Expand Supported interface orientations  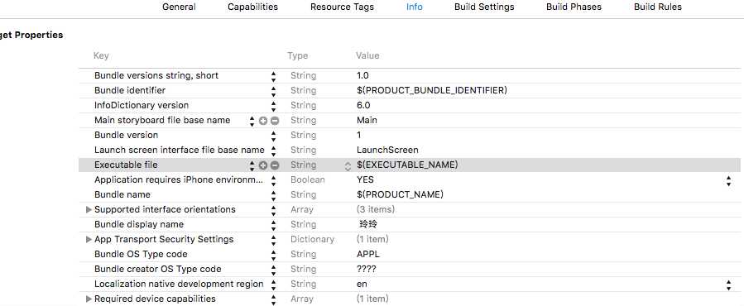89,209
